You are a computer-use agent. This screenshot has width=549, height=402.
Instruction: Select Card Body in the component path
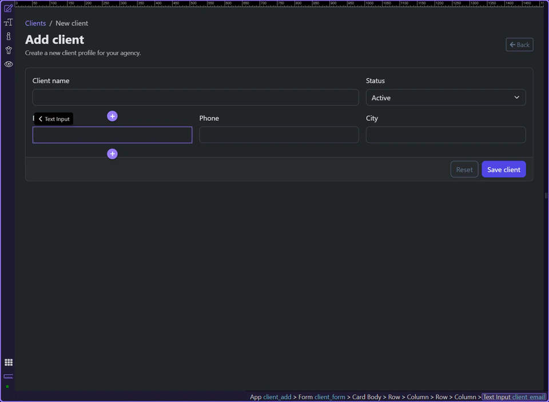(367, 397)
